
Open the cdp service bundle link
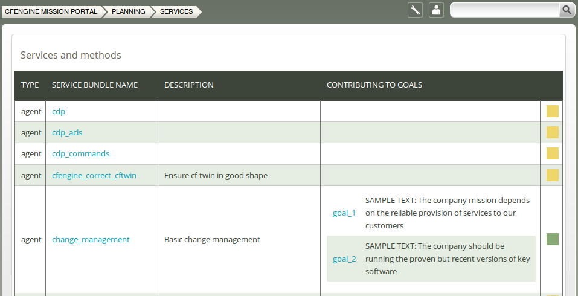59,111
